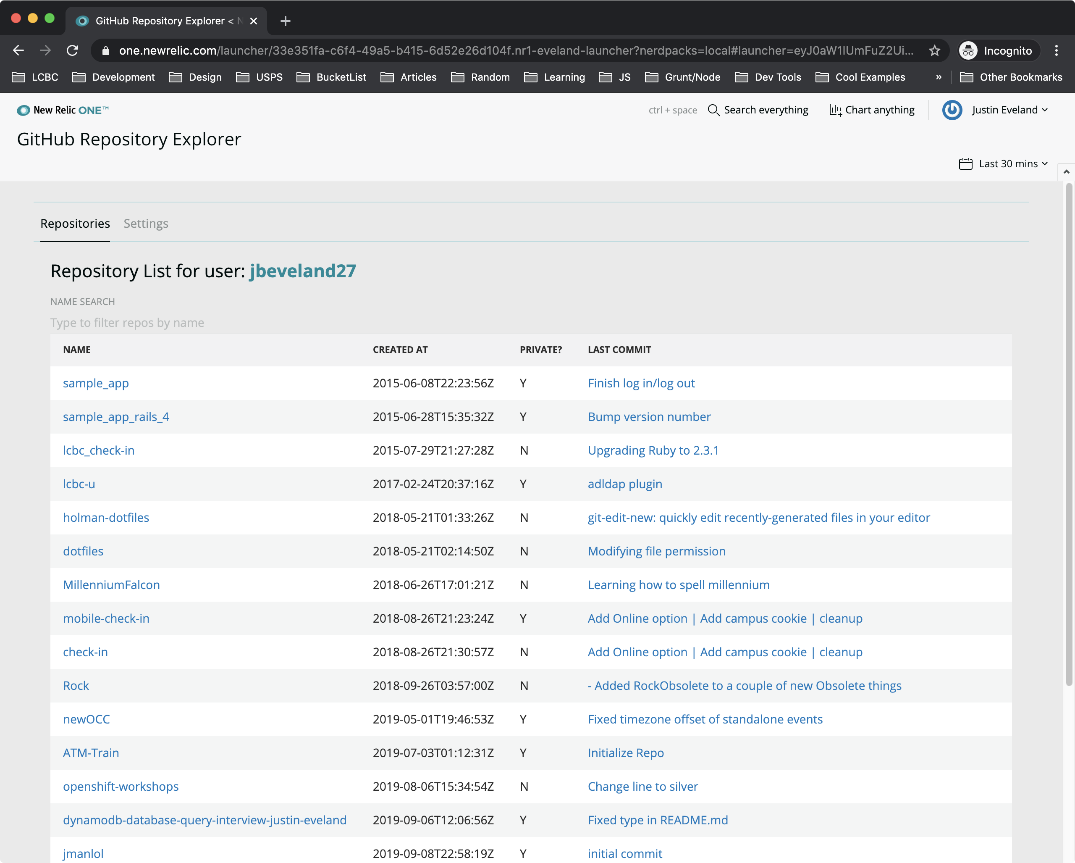The image size is (1075, 863).
Task: Open the newOCC repository
Action: 86,719
